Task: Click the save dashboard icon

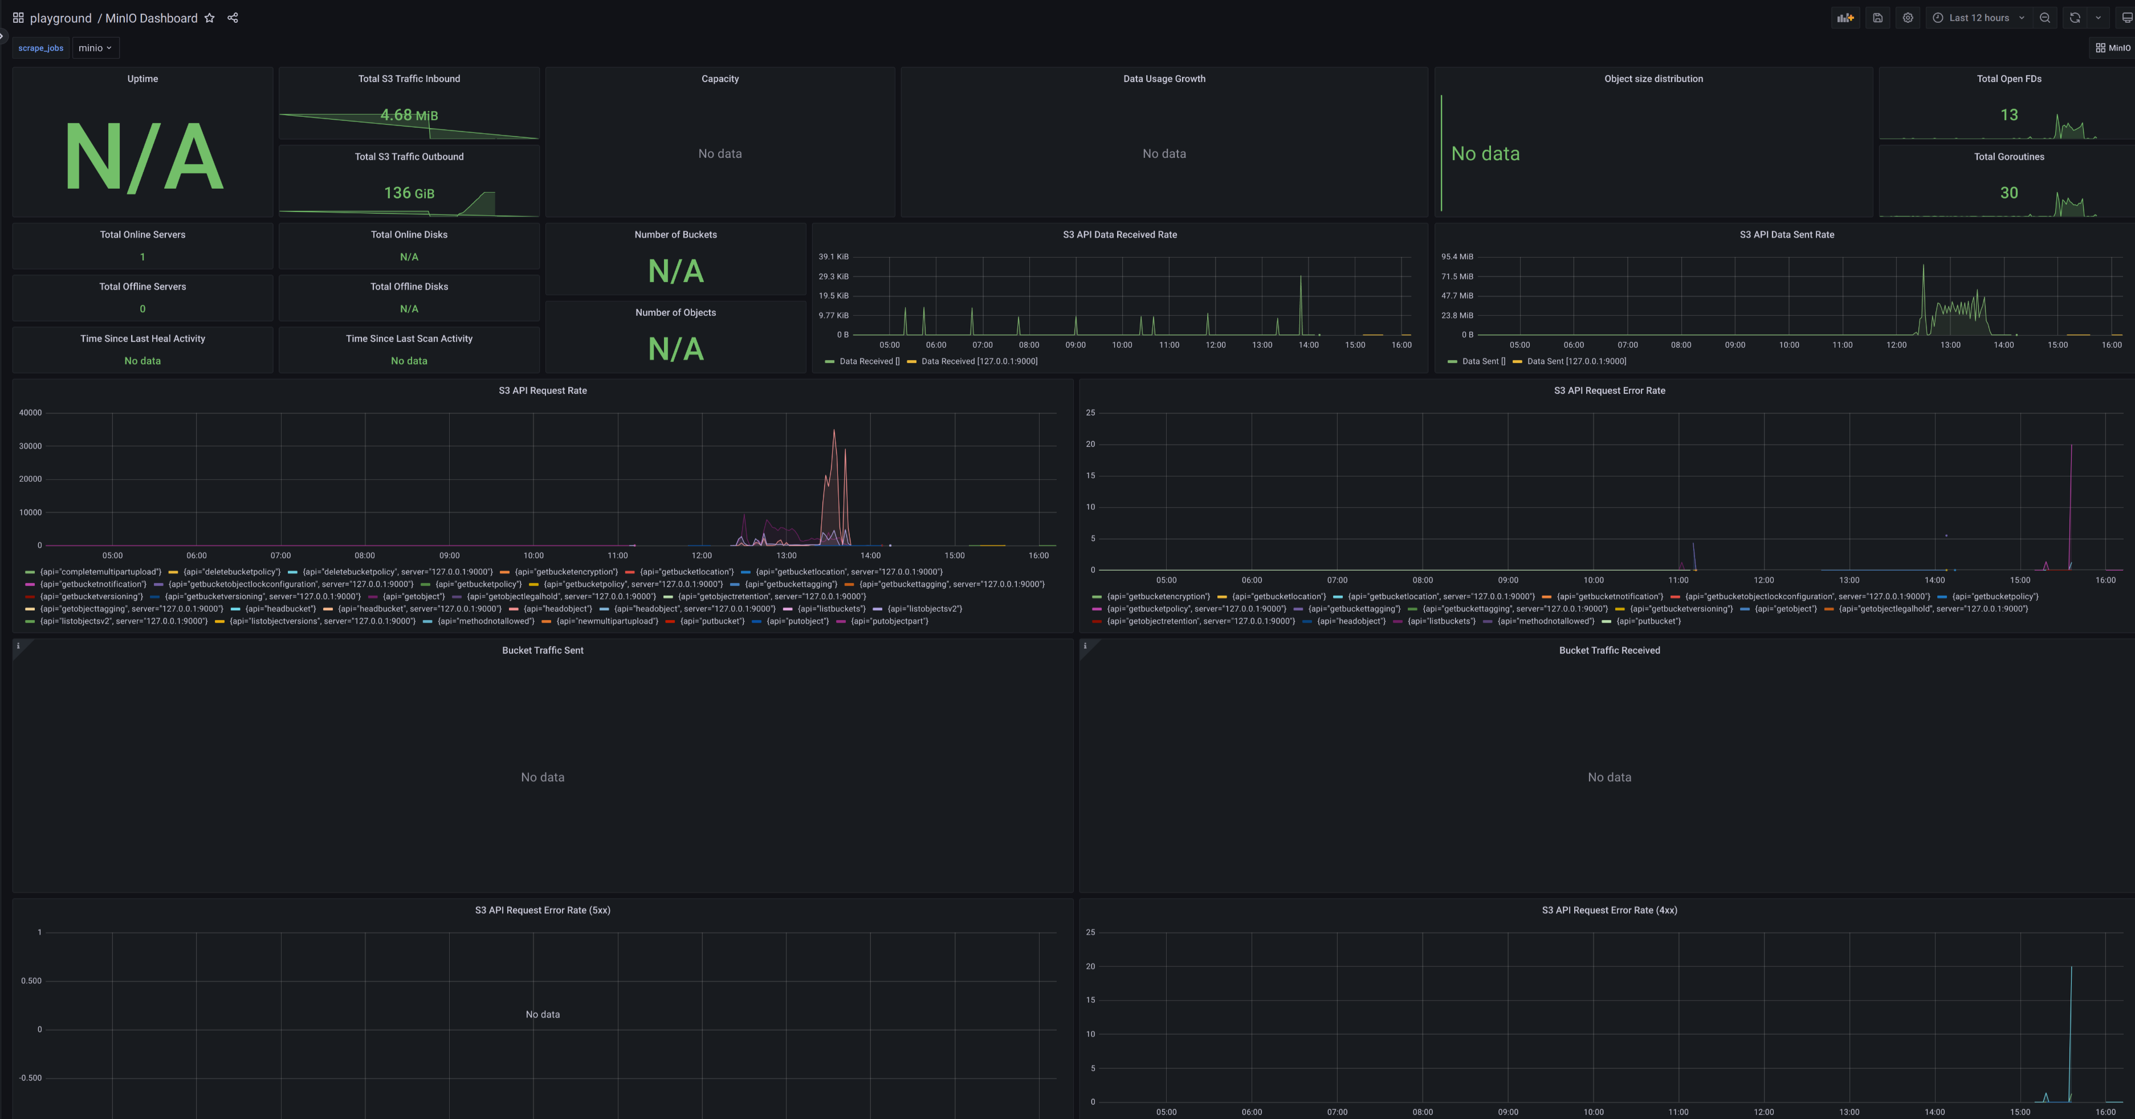Action: [1877, 18]
